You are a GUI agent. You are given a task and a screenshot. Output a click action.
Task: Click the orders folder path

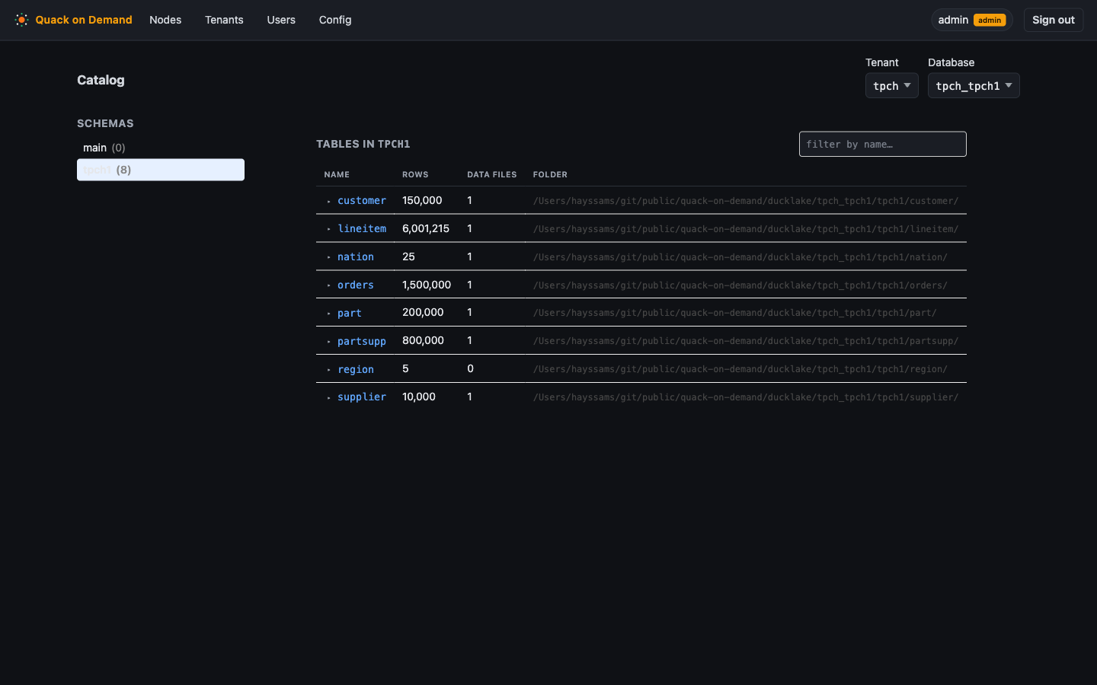coord(740,285)
